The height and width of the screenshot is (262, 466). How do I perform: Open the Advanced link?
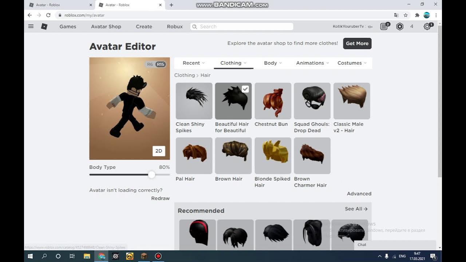359,194
